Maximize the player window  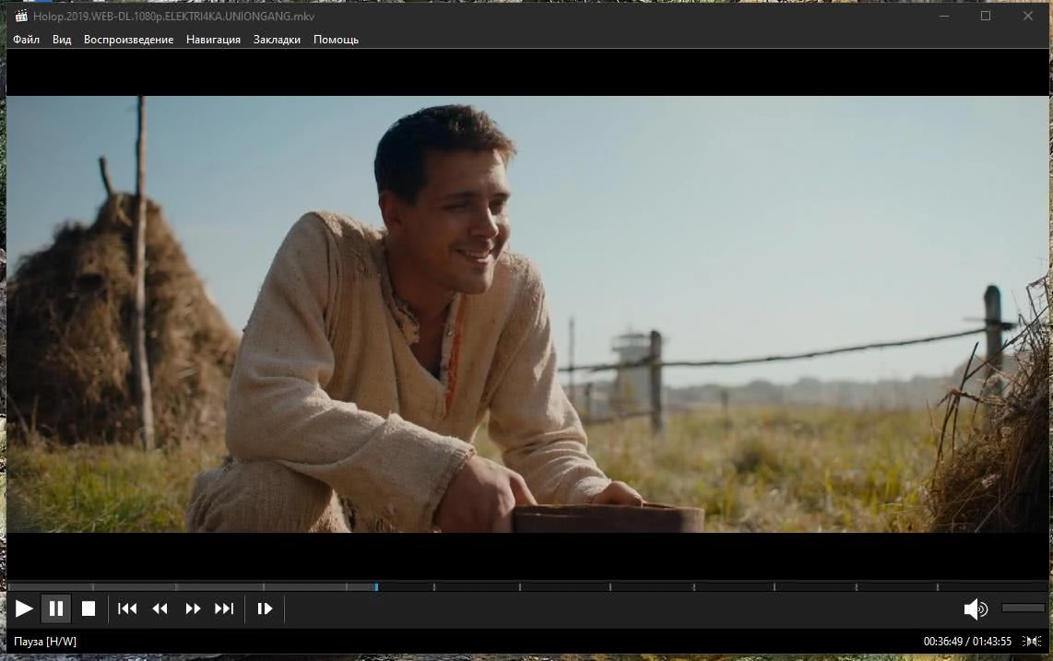[x=986, y=16]
